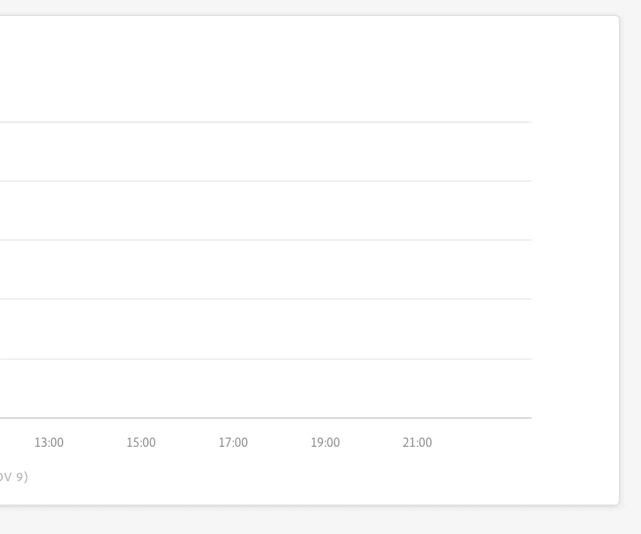Click the x-axis line above the 19:00 label
The image size is (641, 534).
click(325, 418)
